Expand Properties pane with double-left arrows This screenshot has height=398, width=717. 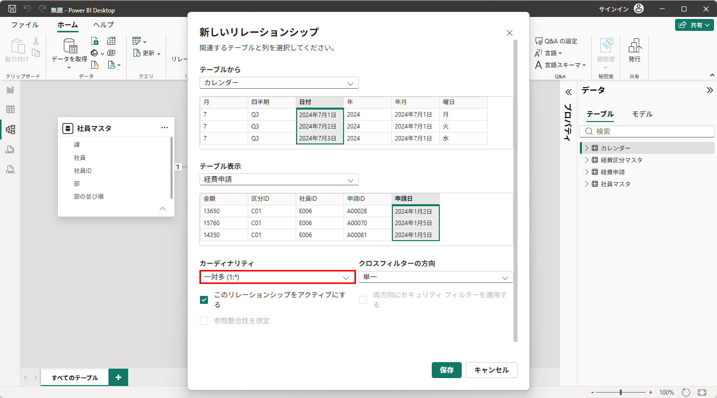(567, 92)
